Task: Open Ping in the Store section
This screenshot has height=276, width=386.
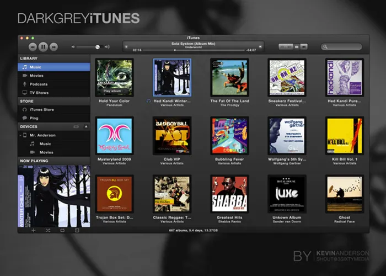Action: coord(54,118)
